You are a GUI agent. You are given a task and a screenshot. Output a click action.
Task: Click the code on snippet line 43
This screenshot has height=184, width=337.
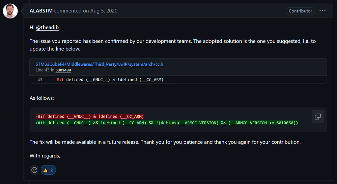click(x=110, y=80)
